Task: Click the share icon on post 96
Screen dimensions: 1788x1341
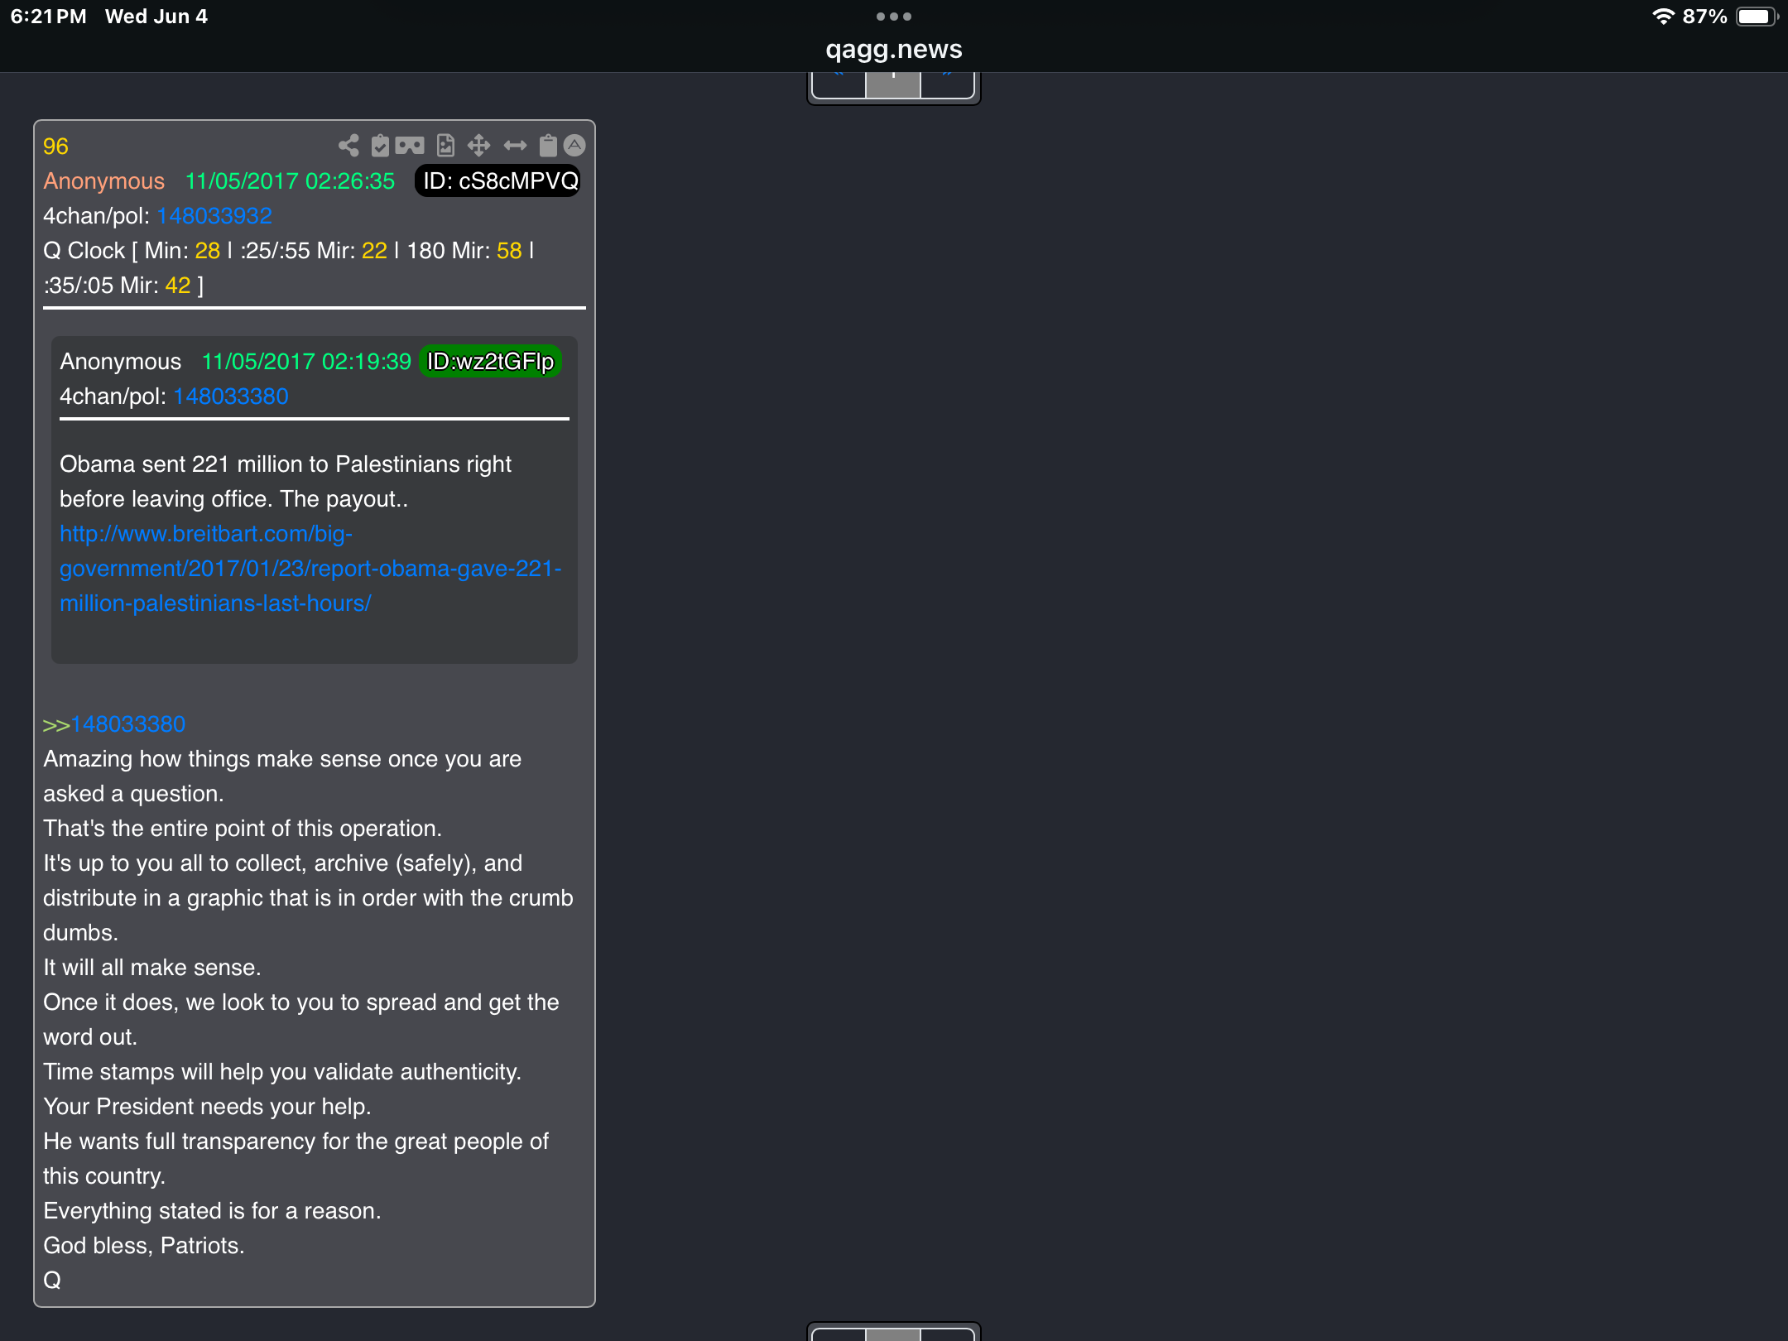Action: (348, 146)
